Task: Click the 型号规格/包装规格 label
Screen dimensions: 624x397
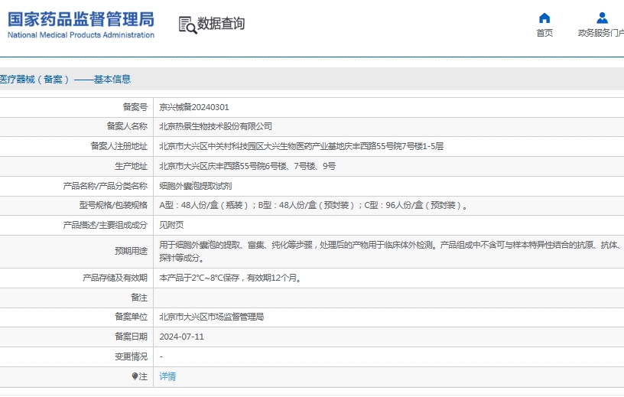Action: click(113, 206)
